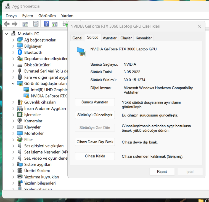Image resolution: width=209 pixels, height=202 pixels.
Task: Select the Ağ bağdaştırıcıları network icon
Action: 20,40
